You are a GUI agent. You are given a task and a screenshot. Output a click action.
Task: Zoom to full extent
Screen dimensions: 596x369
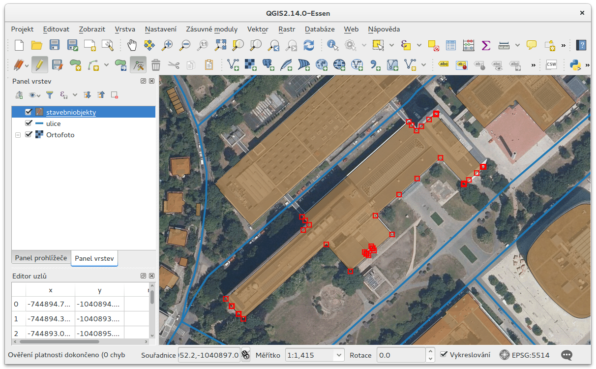[x=220, y=45]
